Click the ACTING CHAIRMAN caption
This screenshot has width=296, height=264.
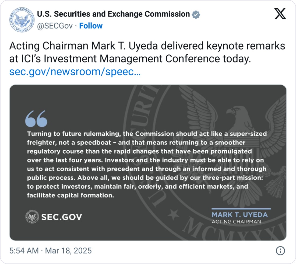coord(236,222)
